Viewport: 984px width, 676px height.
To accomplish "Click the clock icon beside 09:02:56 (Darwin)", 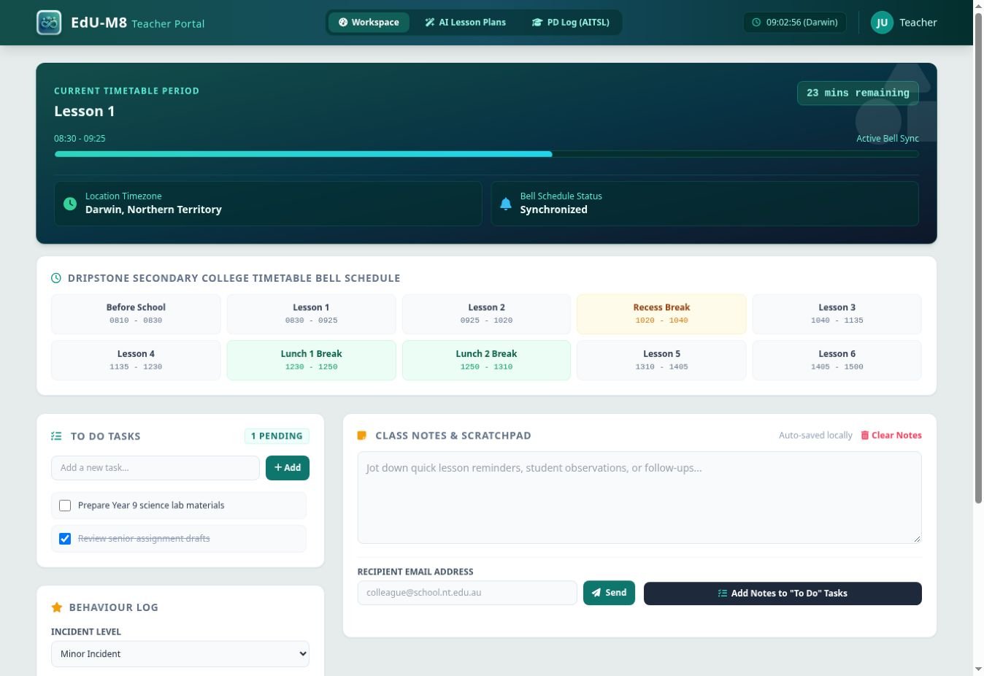I will coord(756,23).
